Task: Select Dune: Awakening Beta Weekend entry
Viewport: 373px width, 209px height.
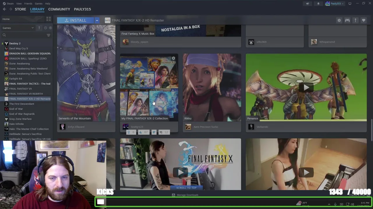Action: click(28, 69)
